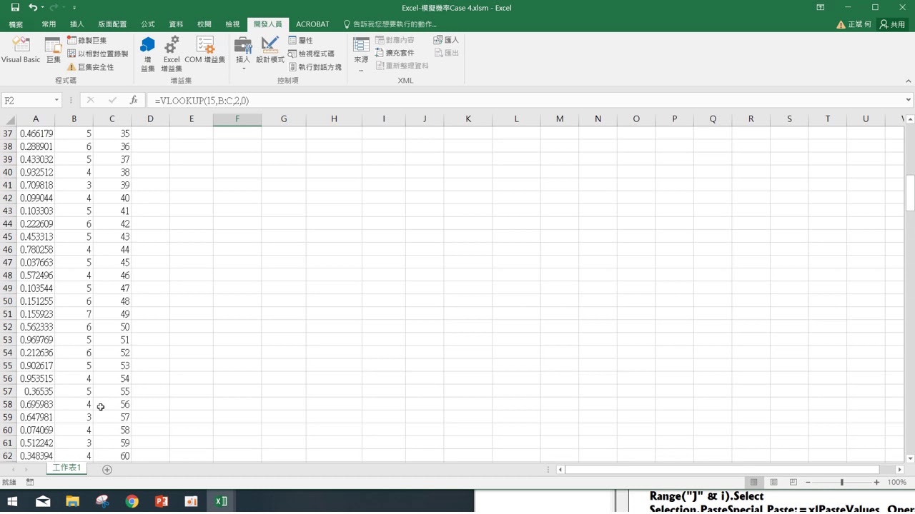Screen dimensions: 915x514
Task: Click the zoom slider handle
Action: coord(841,483)
